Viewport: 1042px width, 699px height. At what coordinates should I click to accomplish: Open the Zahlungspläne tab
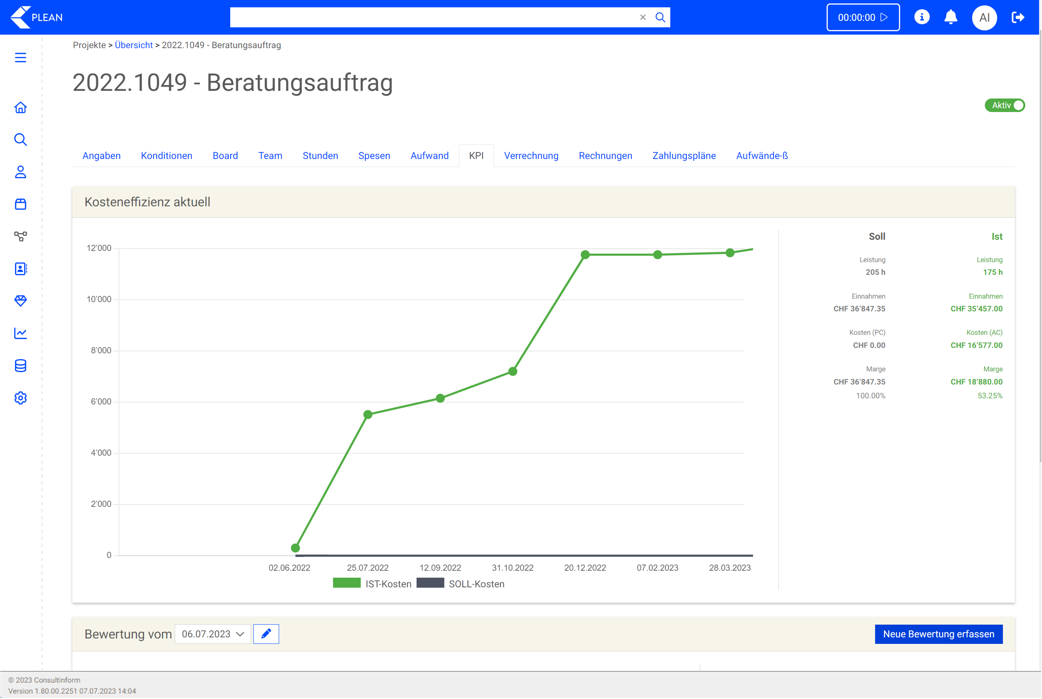pyautogui.click(x=684, y=156)
